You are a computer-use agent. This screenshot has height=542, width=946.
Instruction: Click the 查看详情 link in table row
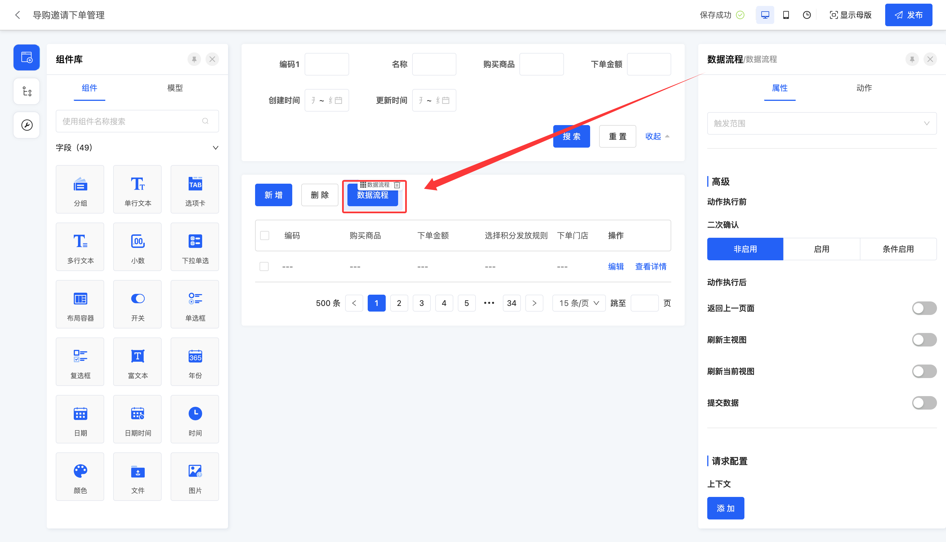click(650, 266)
